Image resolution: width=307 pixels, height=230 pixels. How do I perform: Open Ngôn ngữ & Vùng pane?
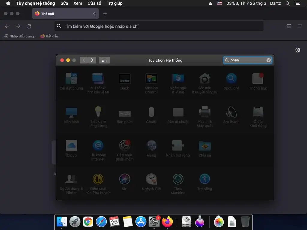(178, 83)
